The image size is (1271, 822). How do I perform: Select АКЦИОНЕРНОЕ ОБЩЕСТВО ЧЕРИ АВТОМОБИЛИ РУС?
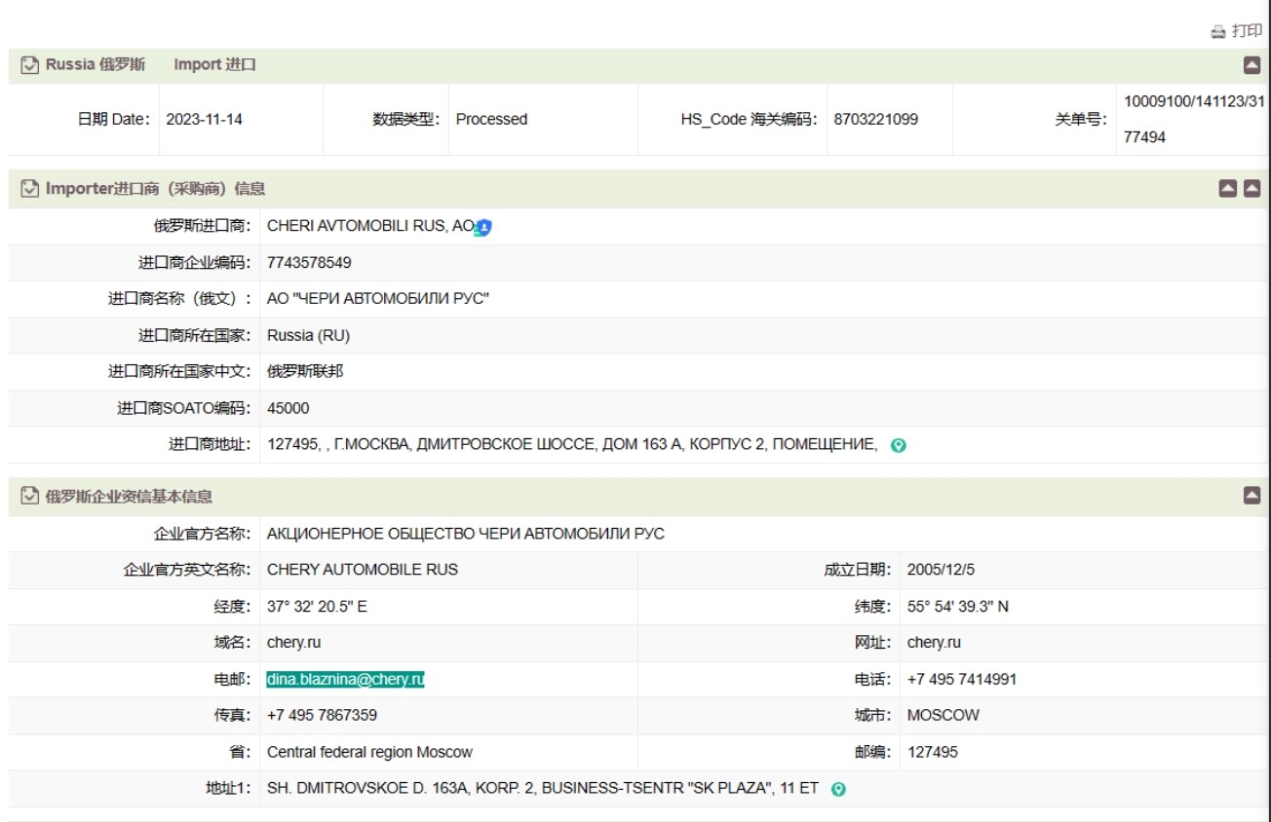pos(466,534)
